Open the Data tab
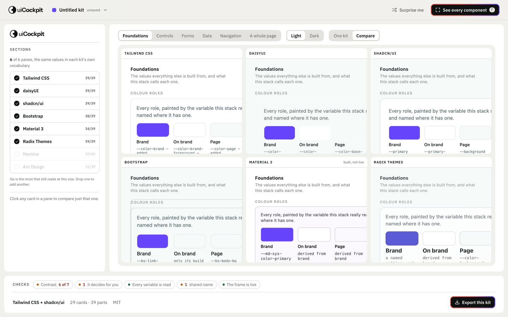508x317 pixels. [207, 36]
